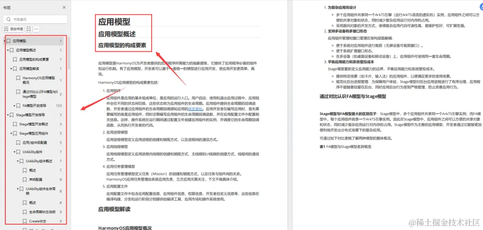Collapse the 应用模型解读 bookmark node
The width and height of the screenshot is (483, 230).
click(11, 69)
